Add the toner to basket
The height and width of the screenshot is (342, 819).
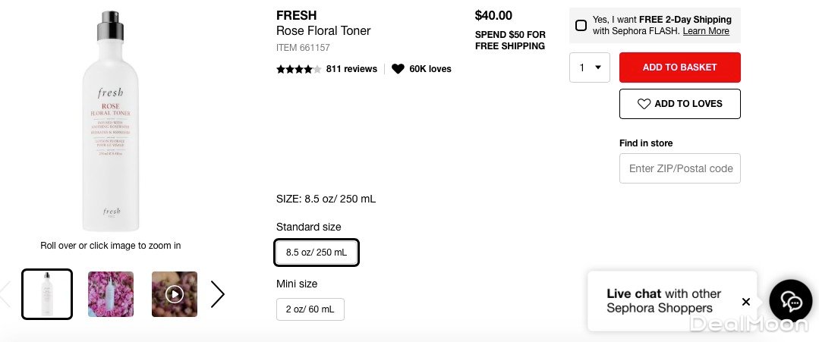679,67
